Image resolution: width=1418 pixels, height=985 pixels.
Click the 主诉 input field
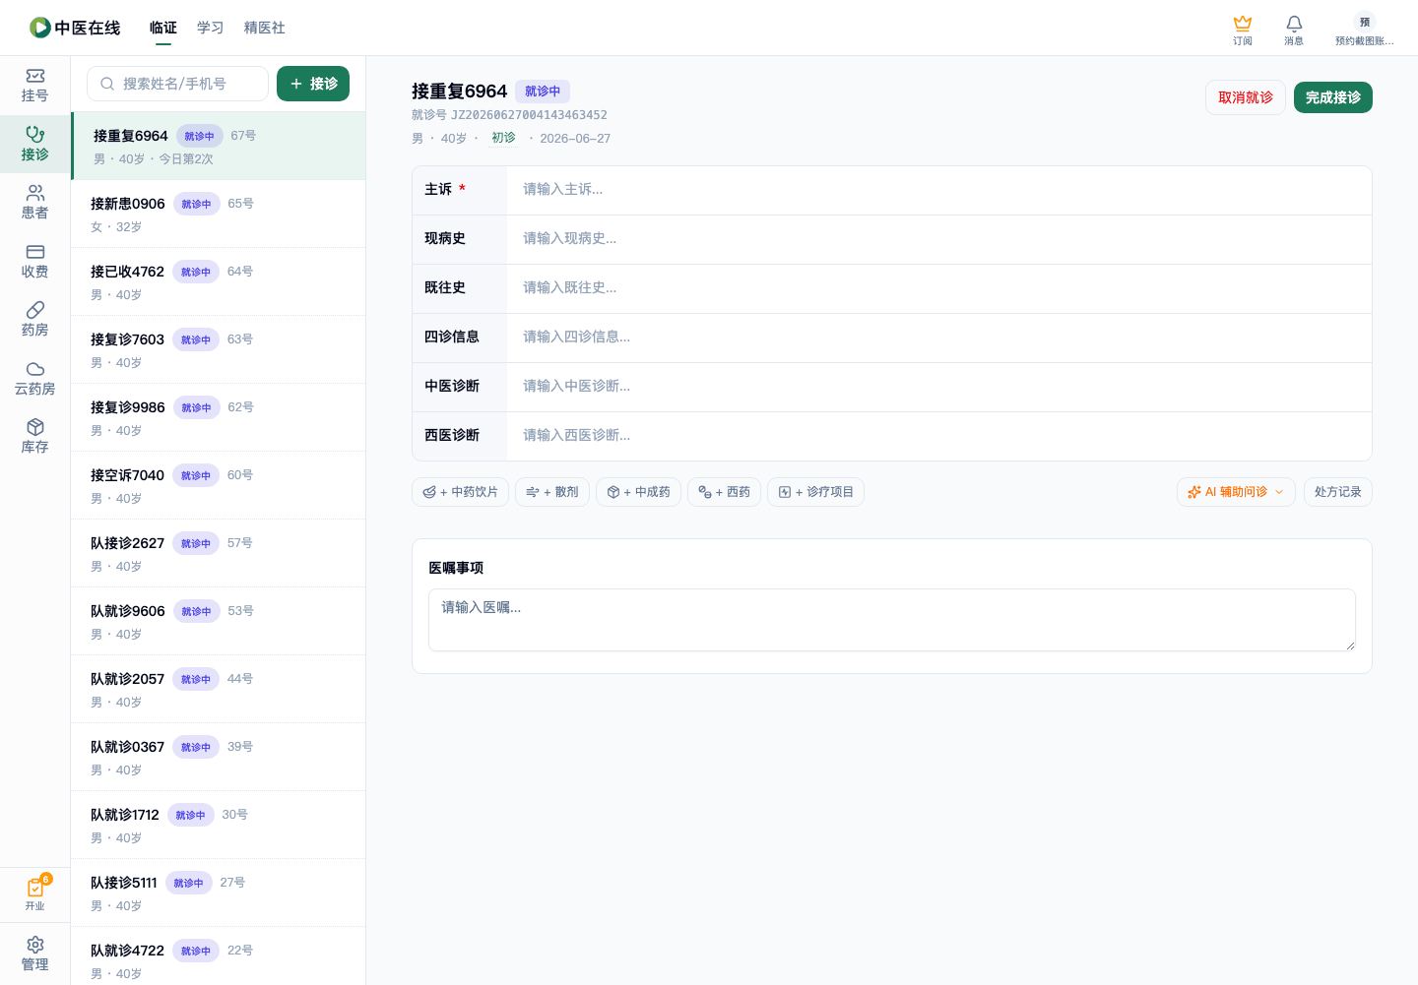(938, 190)
